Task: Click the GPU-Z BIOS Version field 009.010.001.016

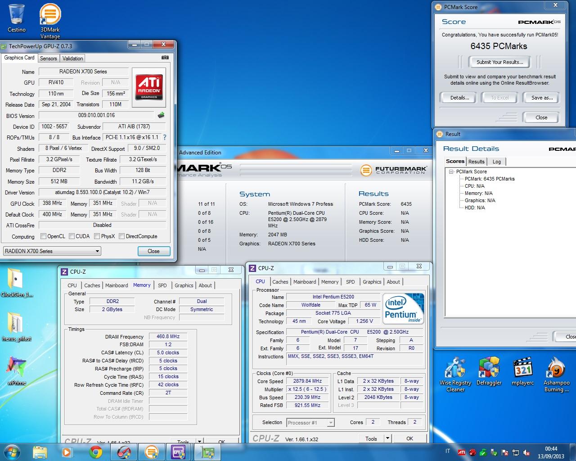Action: tap(96, 115)
